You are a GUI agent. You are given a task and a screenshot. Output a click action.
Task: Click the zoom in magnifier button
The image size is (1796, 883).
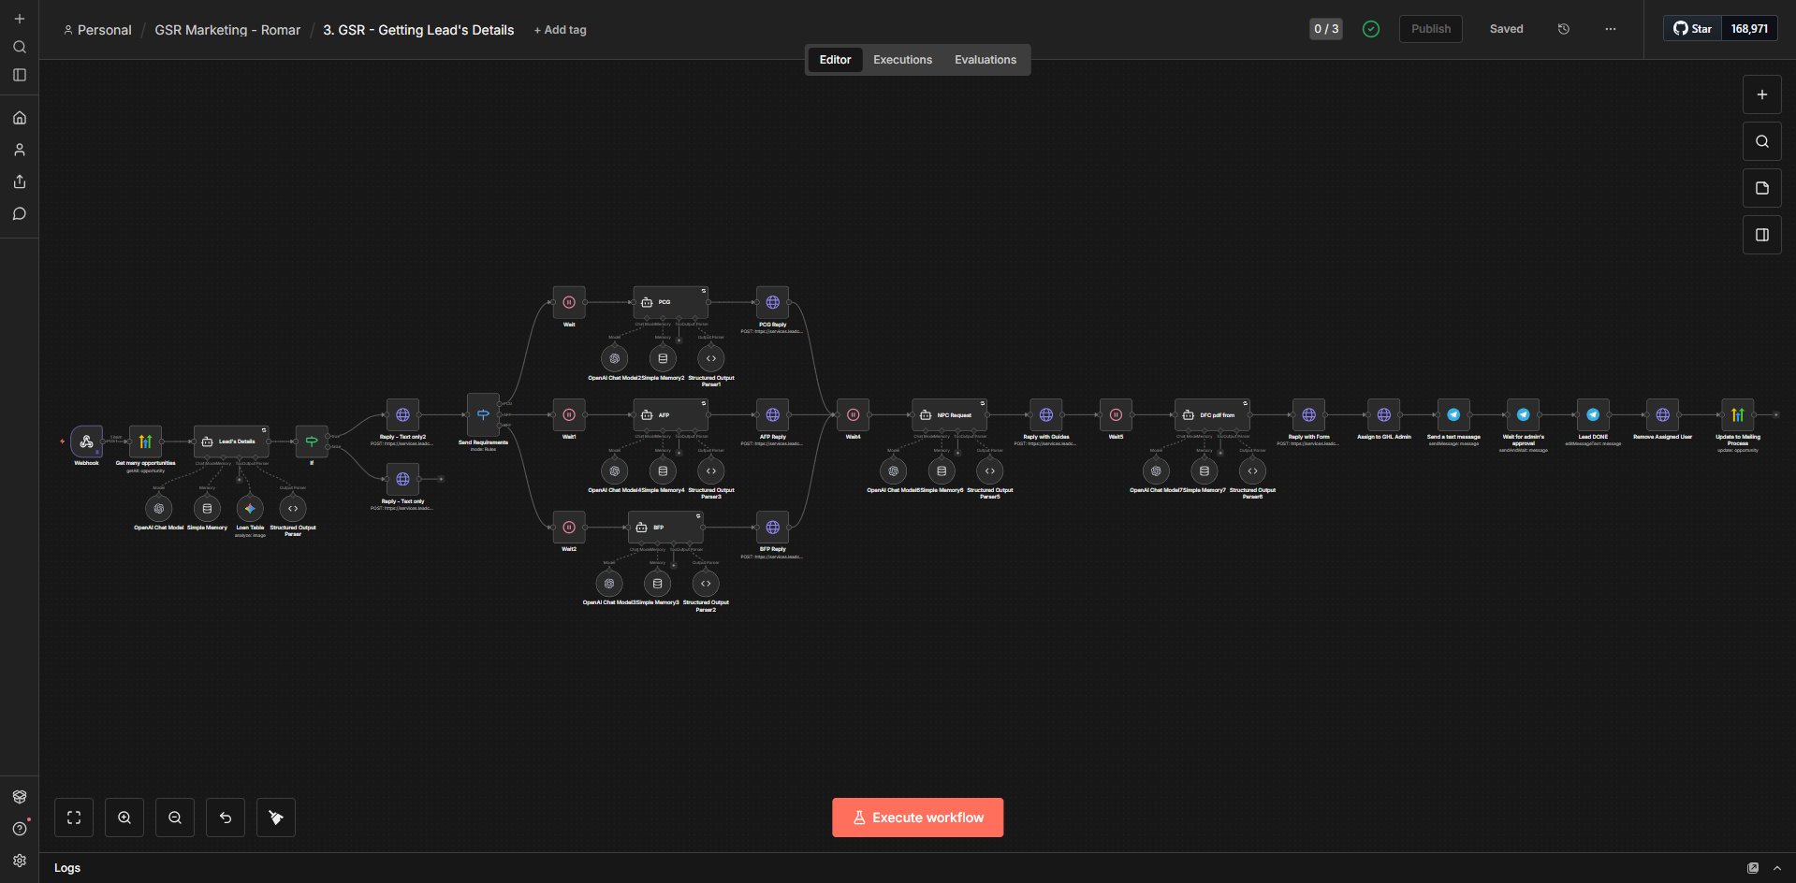pos(124,818)
